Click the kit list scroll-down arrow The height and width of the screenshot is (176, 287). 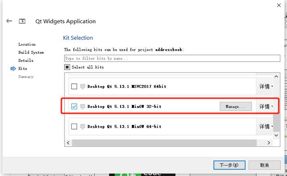276,135
